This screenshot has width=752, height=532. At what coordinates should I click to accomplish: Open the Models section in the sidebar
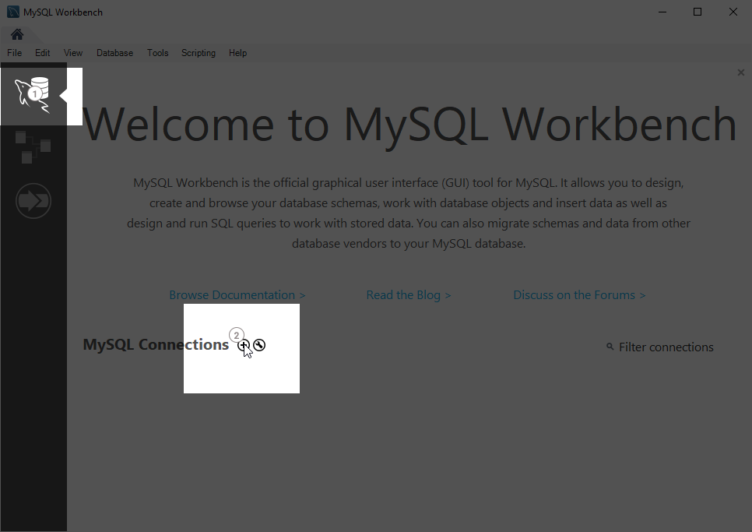point(33,146)
